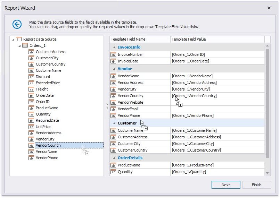280x198 pixels.
Task: Click the CustomerAddress string type icon
Action: pyautogui.click(x=31, y=52)
